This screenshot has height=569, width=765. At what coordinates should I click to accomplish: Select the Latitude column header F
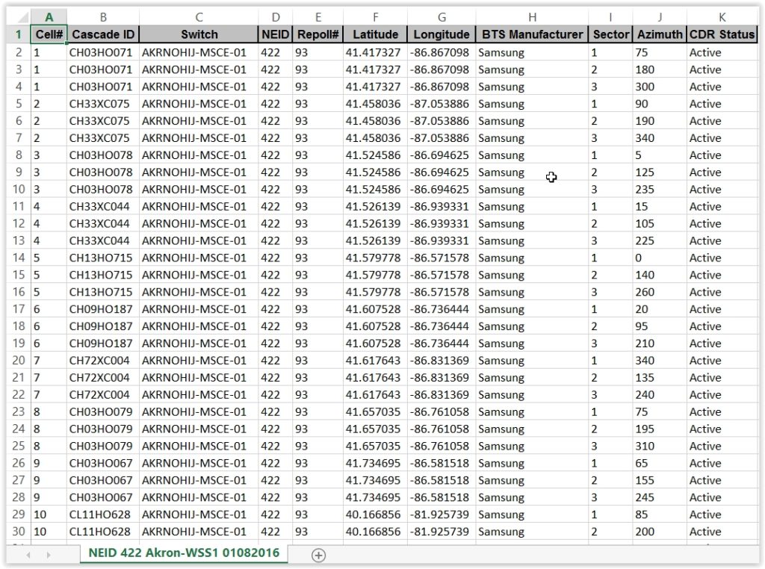(375, 16)
